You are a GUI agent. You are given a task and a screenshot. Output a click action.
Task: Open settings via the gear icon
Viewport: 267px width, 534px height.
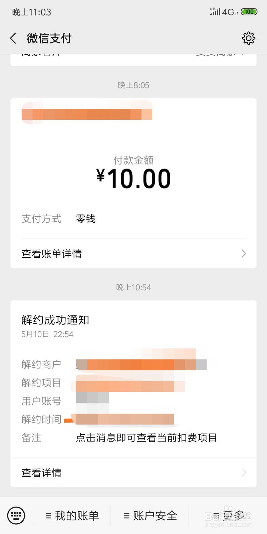tap(248, 38)
